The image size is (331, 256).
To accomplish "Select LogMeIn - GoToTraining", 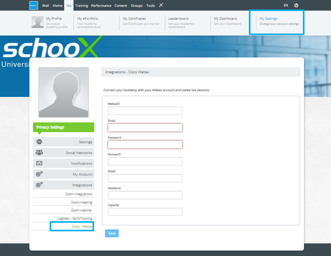I will pos(75,218).
